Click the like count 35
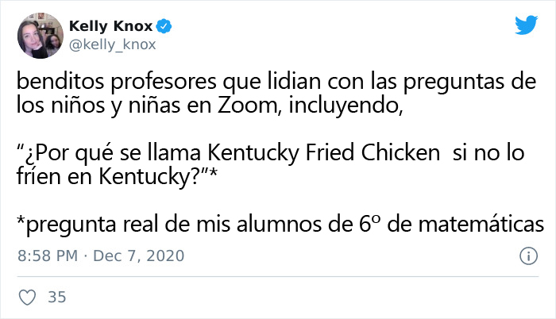 pyautogui.click(x=56, y=298)
